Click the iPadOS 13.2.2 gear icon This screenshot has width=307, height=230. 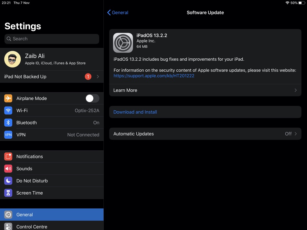(123, 43)
